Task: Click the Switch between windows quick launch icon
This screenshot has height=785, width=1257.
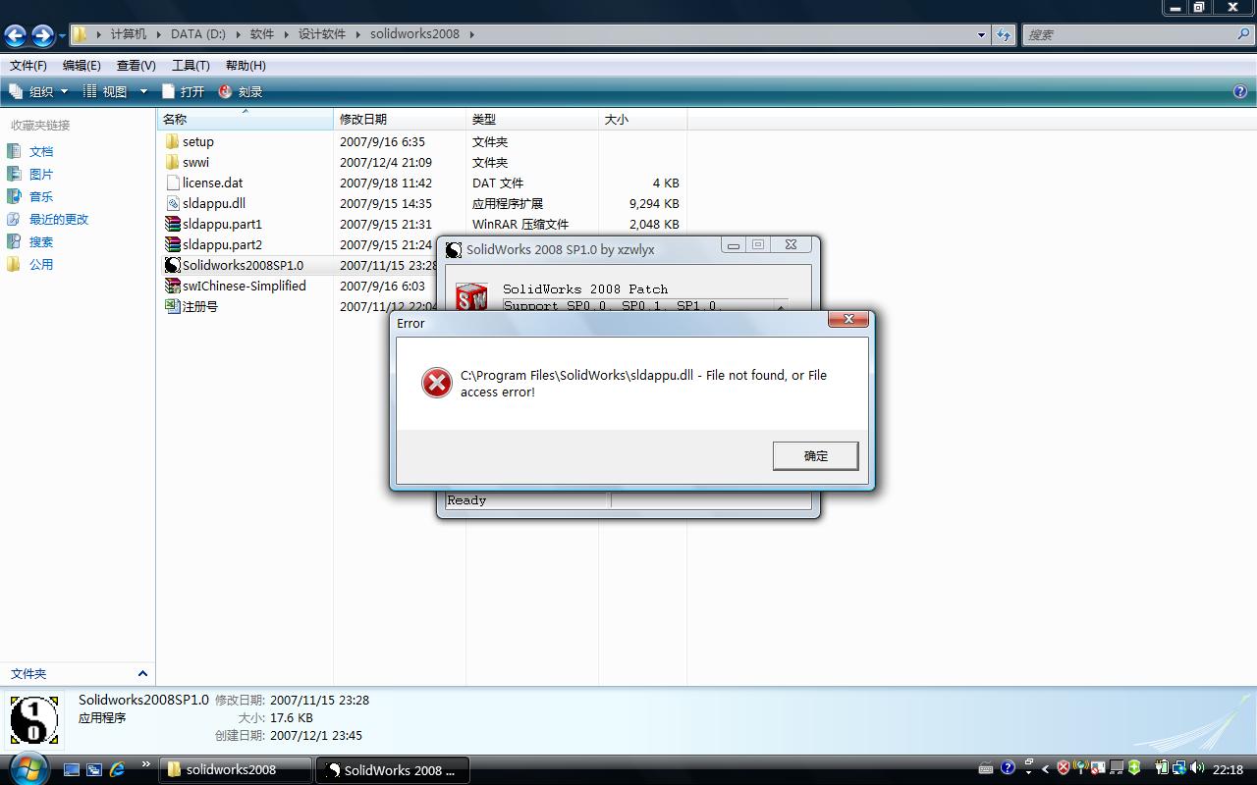Action: point(94,770)
